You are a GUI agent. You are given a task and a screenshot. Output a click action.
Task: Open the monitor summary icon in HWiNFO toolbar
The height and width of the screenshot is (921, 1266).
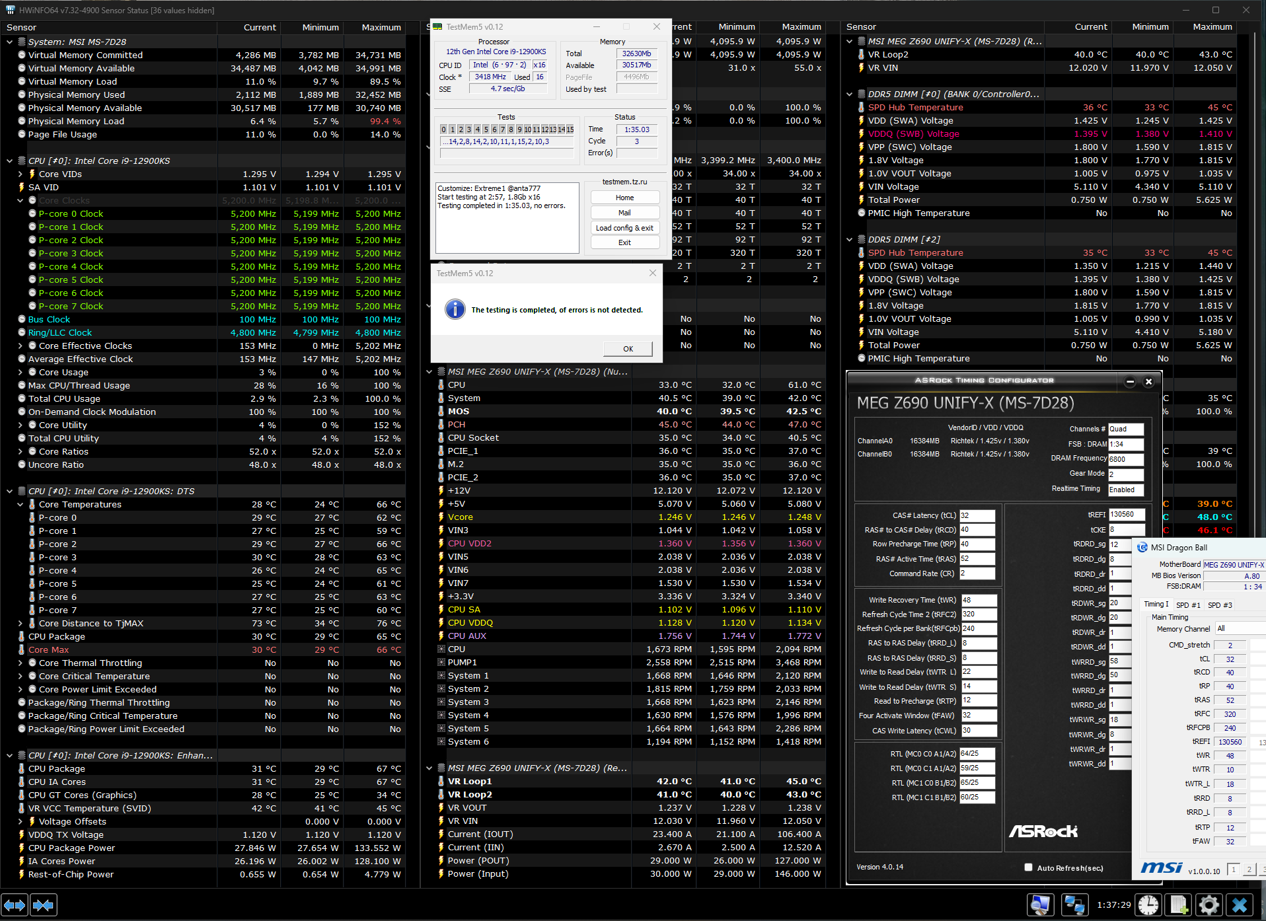pyautogui.click(x=1041, y=904)
